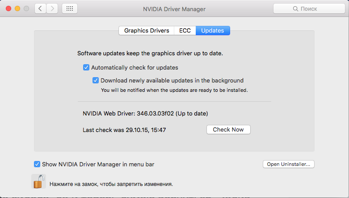Open the ECC tab

[x=185, y=31]
